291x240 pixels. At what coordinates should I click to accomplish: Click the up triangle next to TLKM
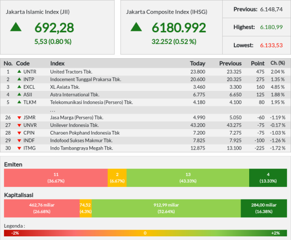pyautogui.click(x=19, y=102)
